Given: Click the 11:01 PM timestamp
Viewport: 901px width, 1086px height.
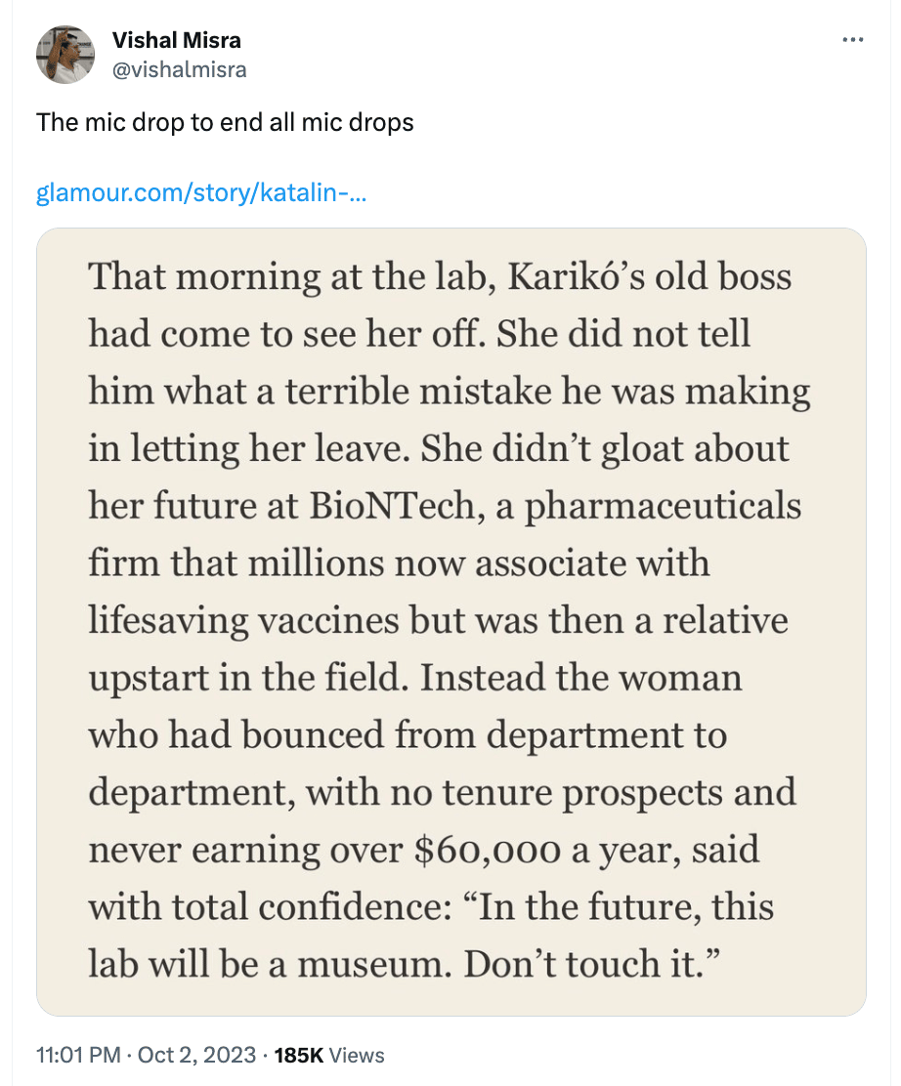Looking at the screenshot, I should click(78, 1055).
